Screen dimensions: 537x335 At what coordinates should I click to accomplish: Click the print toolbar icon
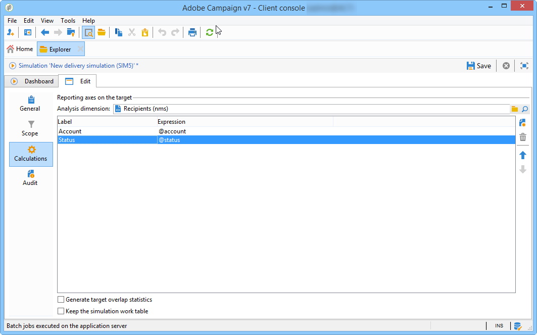click(x=192, y=32)
